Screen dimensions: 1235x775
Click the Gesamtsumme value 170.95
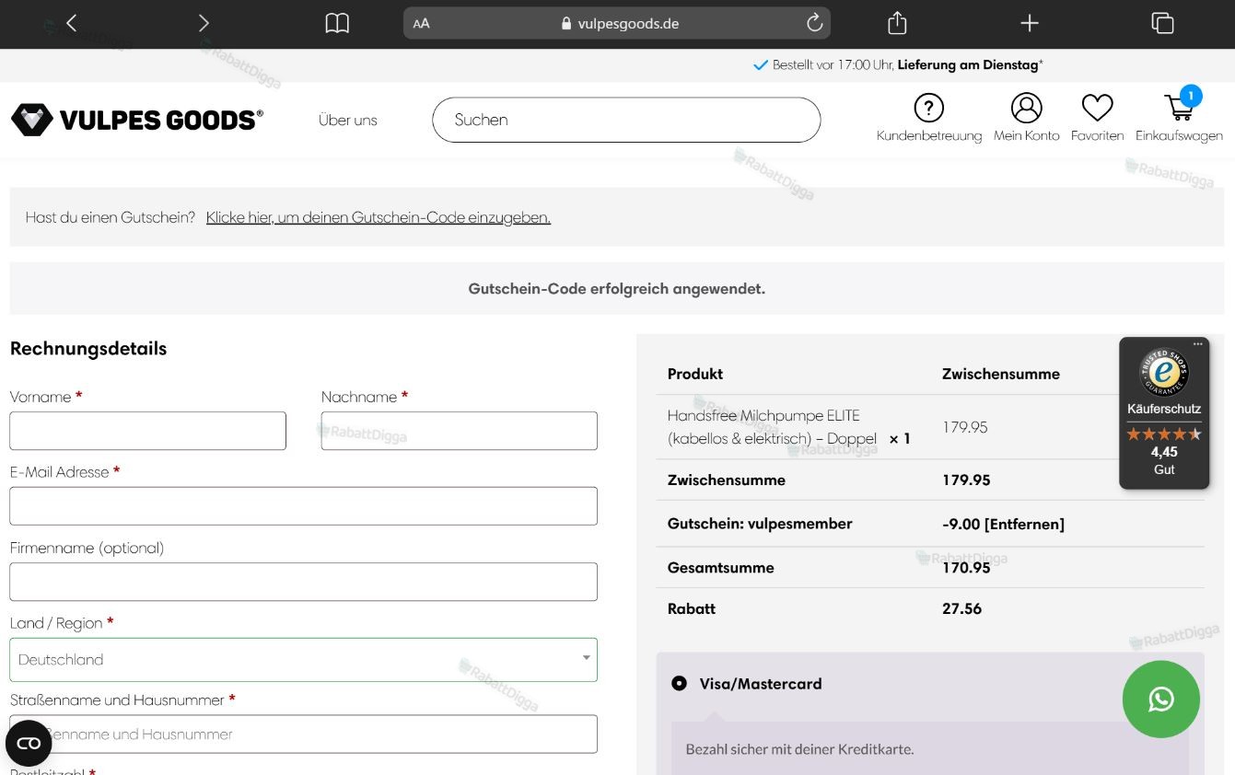click(x=966, y=568)
